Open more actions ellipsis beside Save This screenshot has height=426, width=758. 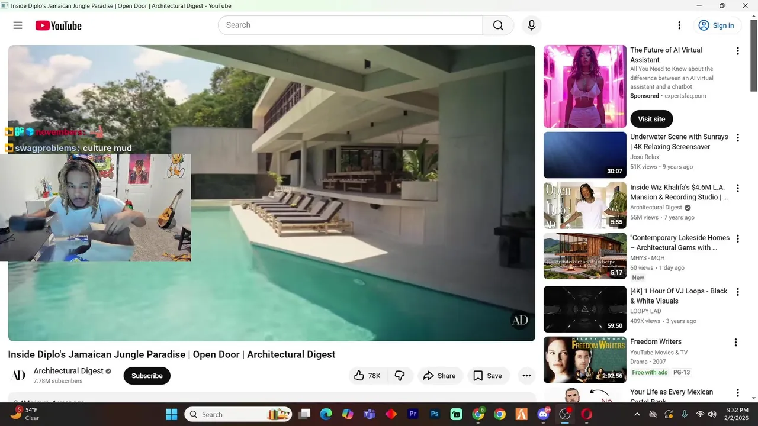click(526, 376)
